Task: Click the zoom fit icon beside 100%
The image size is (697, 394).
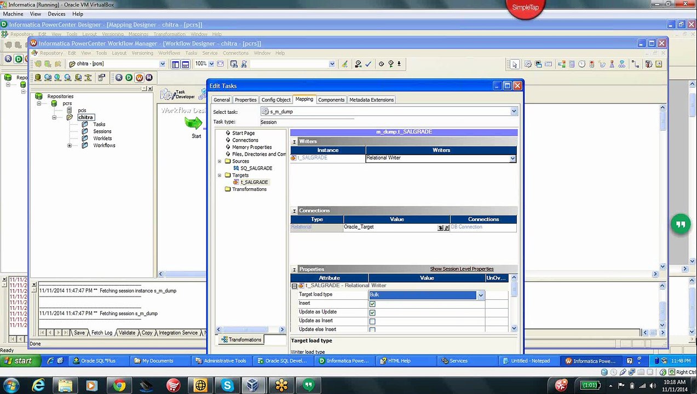Action: (x=220, y=64)
